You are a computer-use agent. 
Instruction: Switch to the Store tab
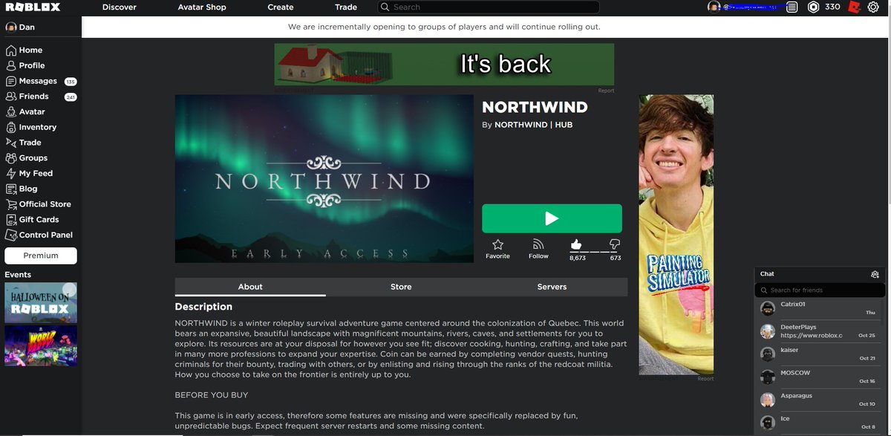point(401,287)
